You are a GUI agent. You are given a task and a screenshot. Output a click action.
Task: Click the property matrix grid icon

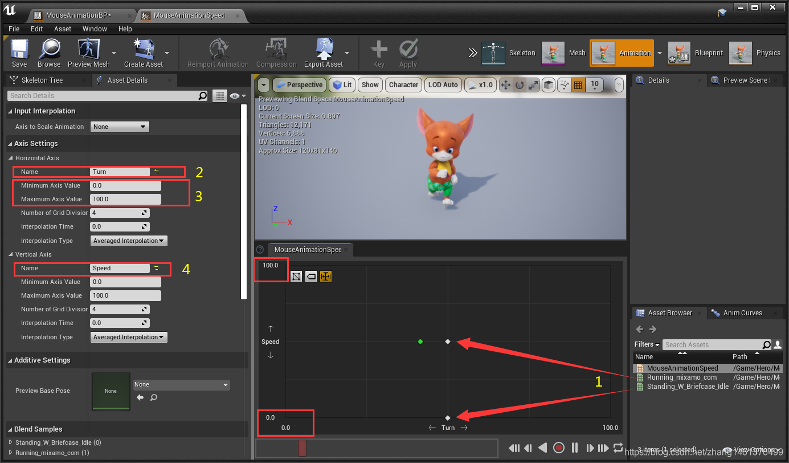tap(219, 96)
